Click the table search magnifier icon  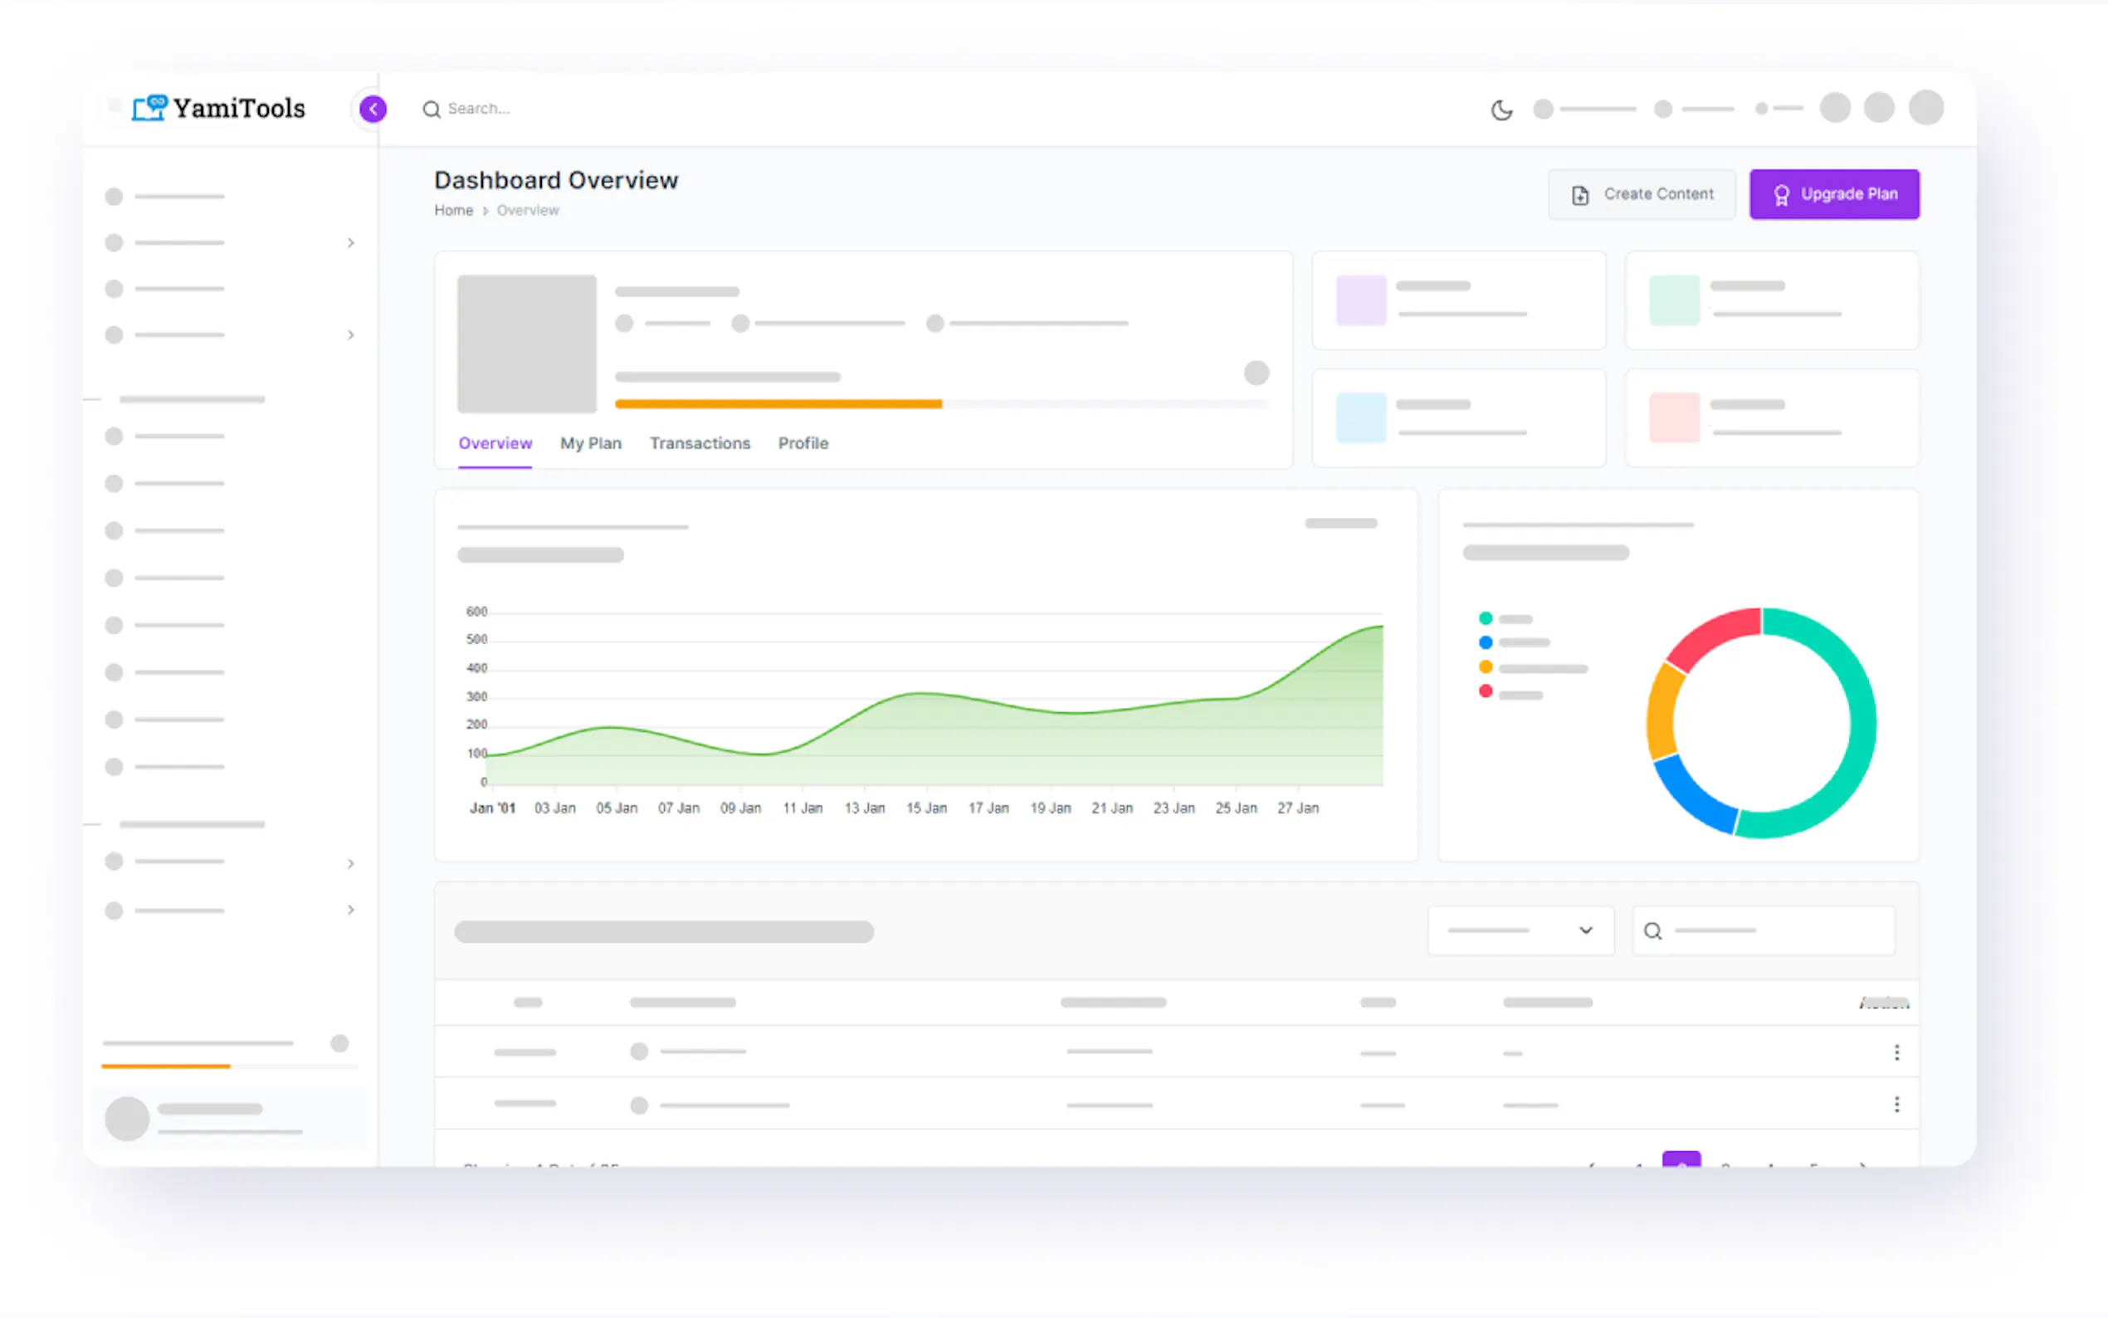[x=1652, y=931]
